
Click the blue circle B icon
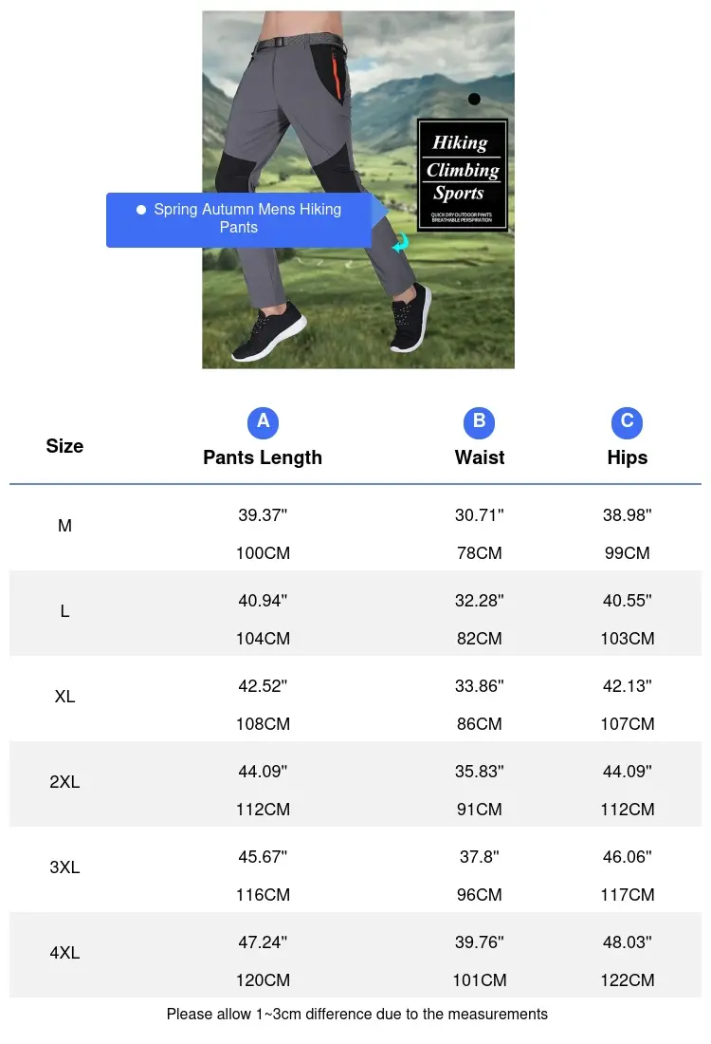pos(479,422)
